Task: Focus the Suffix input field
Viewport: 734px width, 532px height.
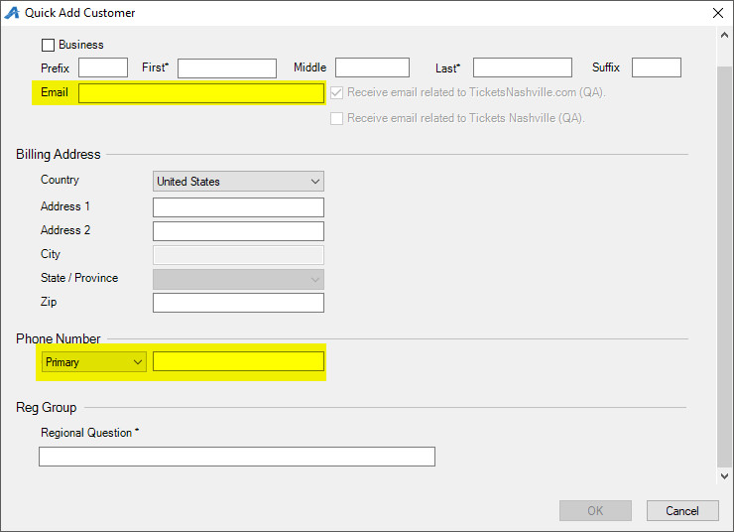Action: (x=657, y=67)
